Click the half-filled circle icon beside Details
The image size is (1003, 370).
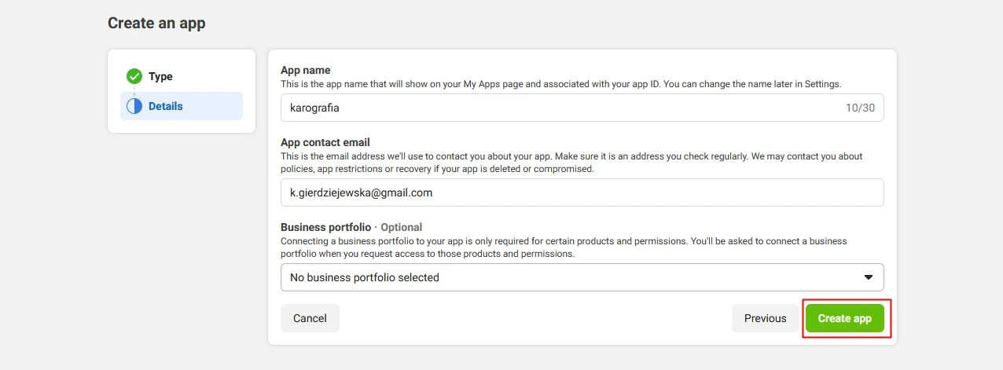134,106
